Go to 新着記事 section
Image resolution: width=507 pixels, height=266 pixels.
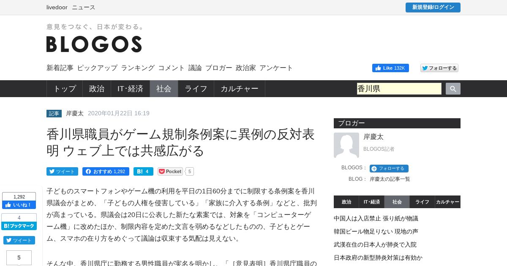tap(60, 68)
